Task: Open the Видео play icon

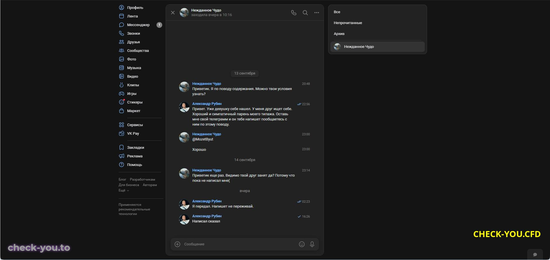Action: tap(122, 76)
